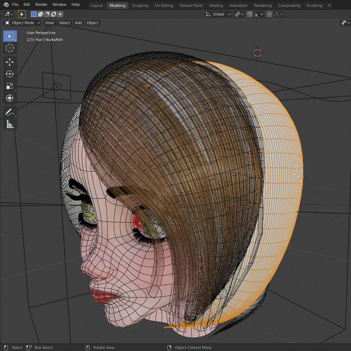351x351 pixels.
Task: Click the 'Select' status bar hint
Action: tap(17, 348)
